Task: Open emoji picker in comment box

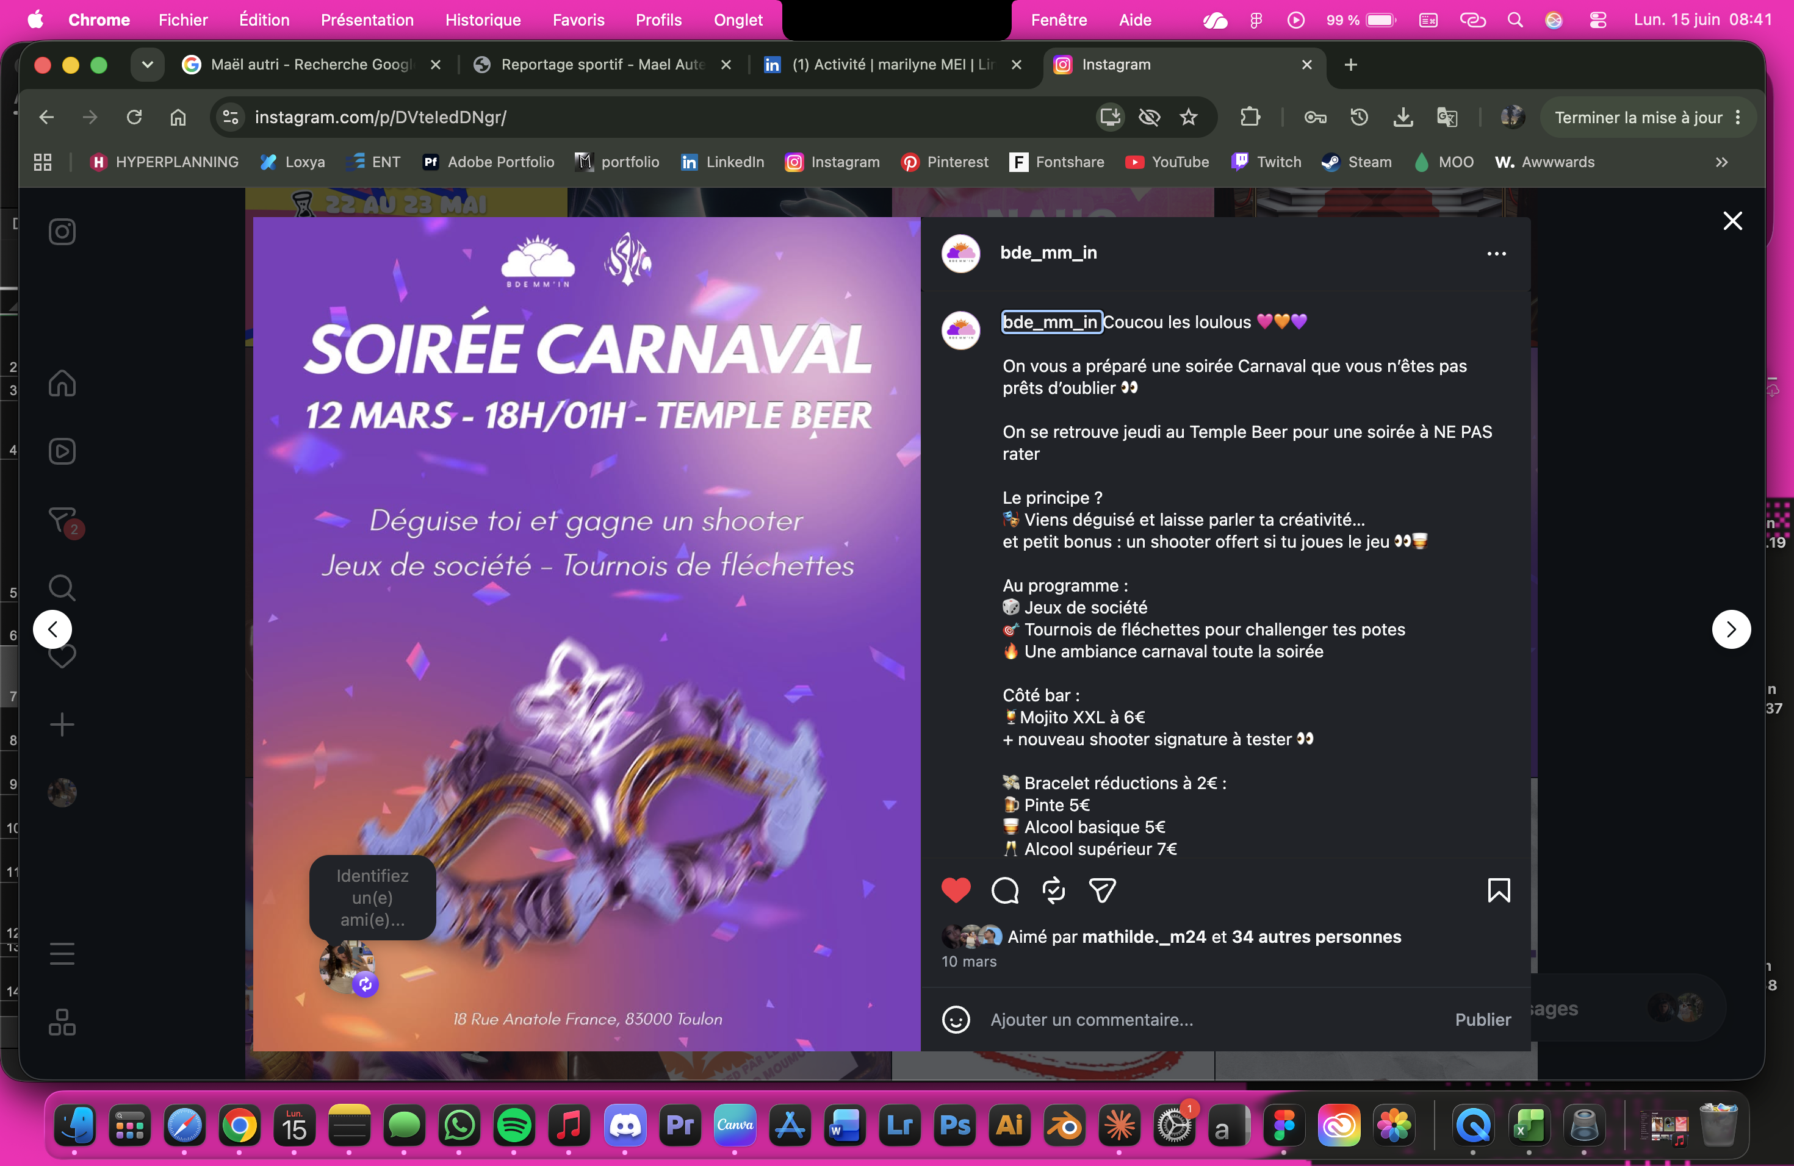Action: point(956,1019)
